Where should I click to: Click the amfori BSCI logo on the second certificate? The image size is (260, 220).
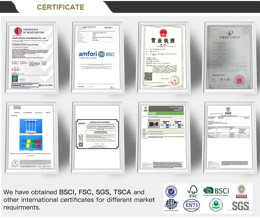coord(97,54)
